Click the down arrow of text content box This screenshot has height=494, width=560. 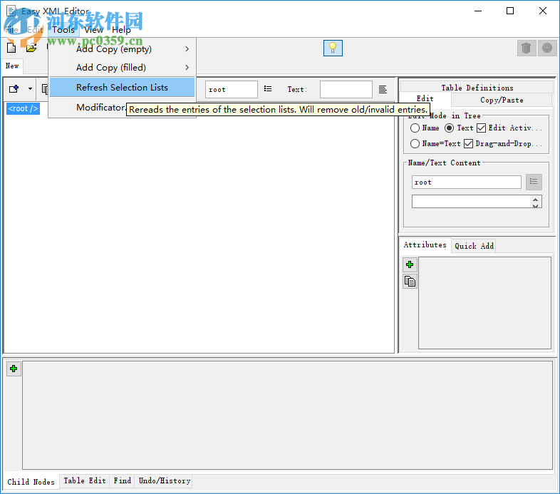[535, 205]
